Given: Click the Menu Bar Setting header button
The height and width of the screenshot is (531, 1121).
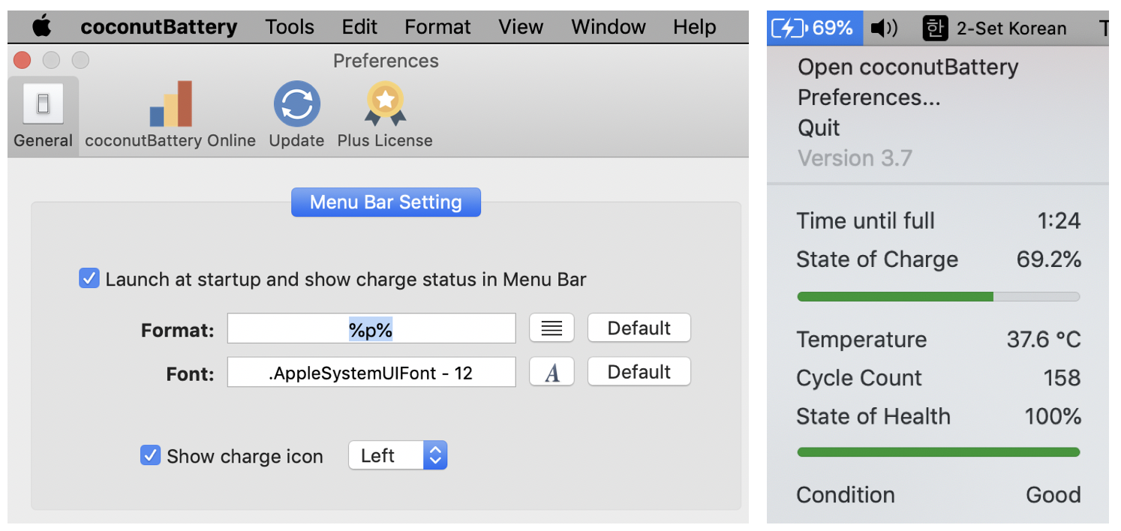Looking at the screenshot, I should [x=386, y=202].
